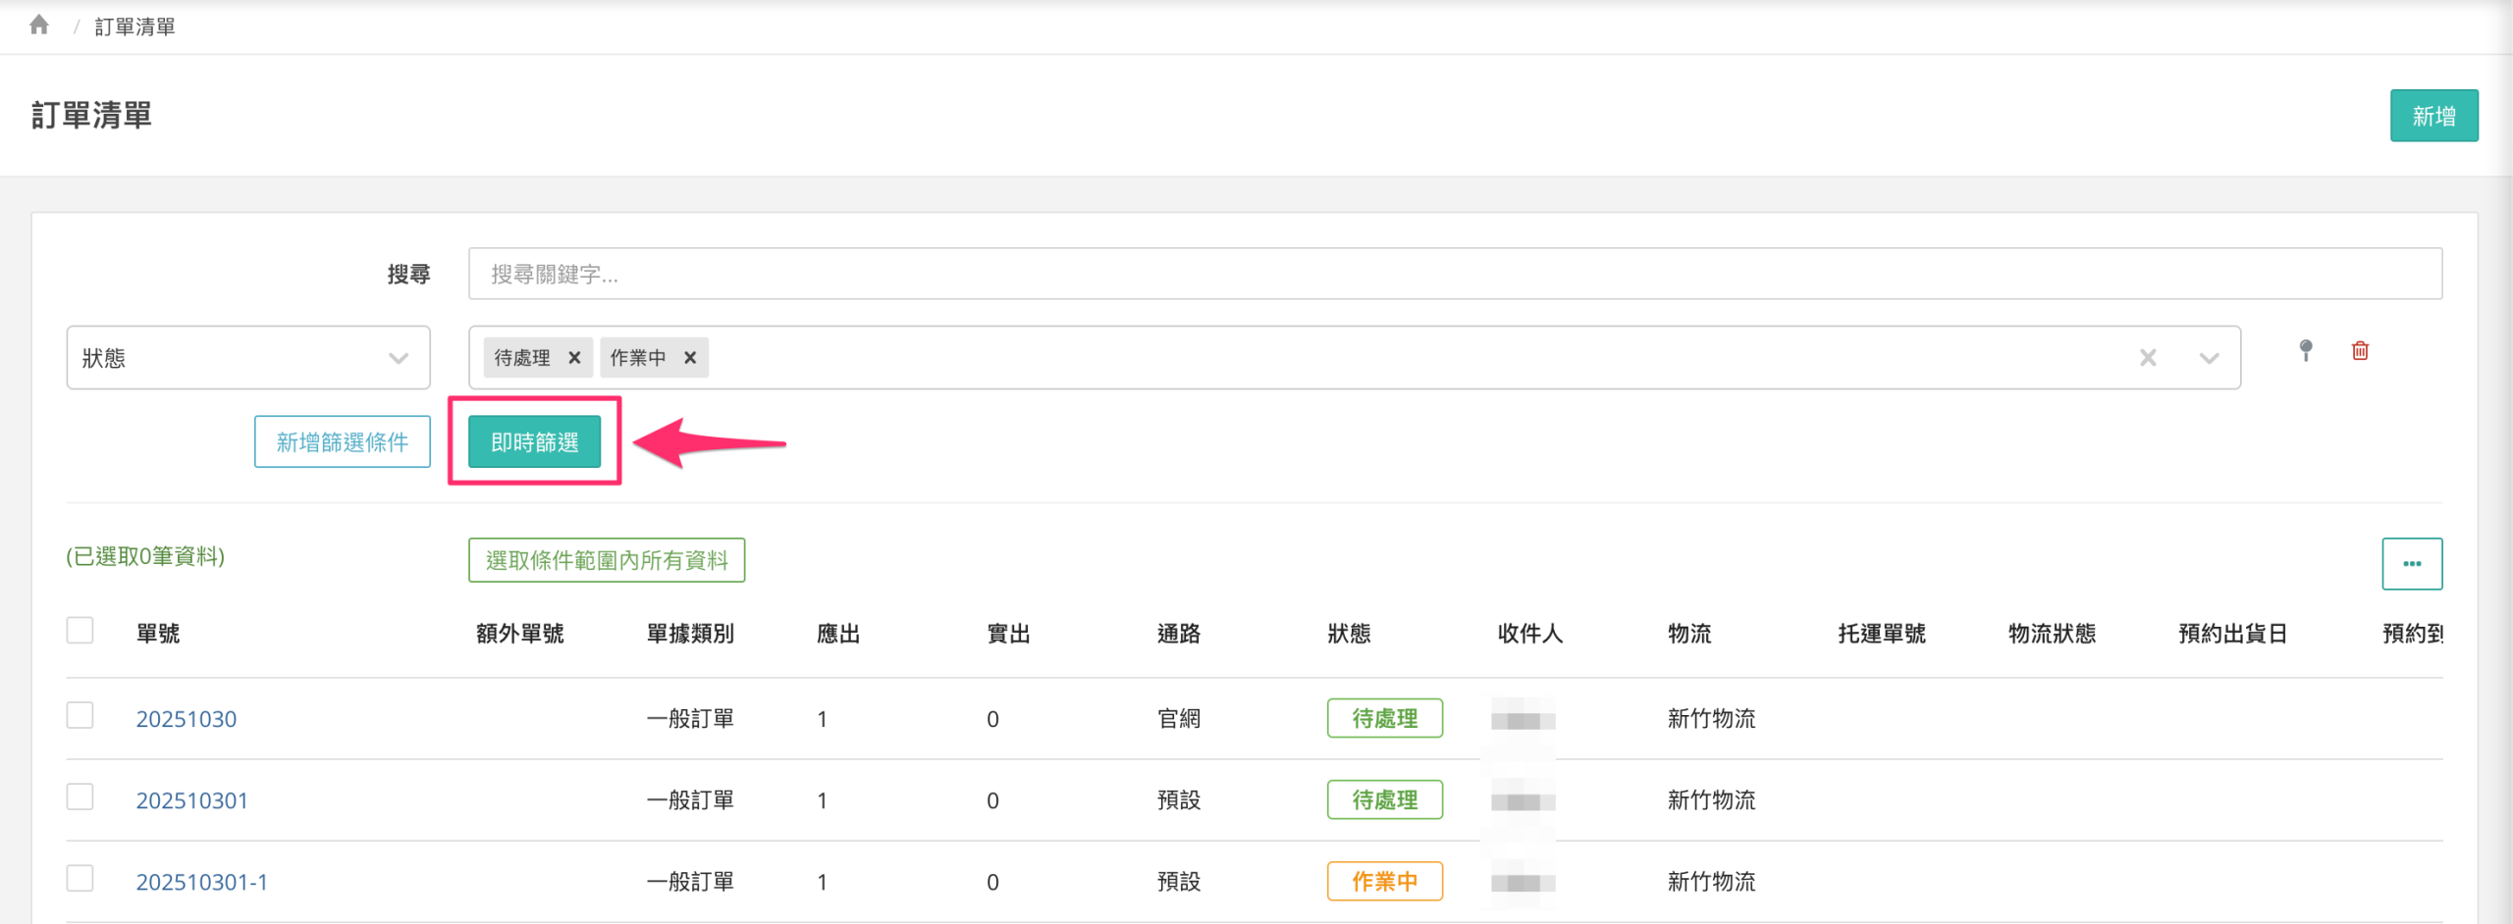Pin the status filter condition
Image resolution: width=2513 pixels, height=924 pixels.
(x=2306, y=350)
